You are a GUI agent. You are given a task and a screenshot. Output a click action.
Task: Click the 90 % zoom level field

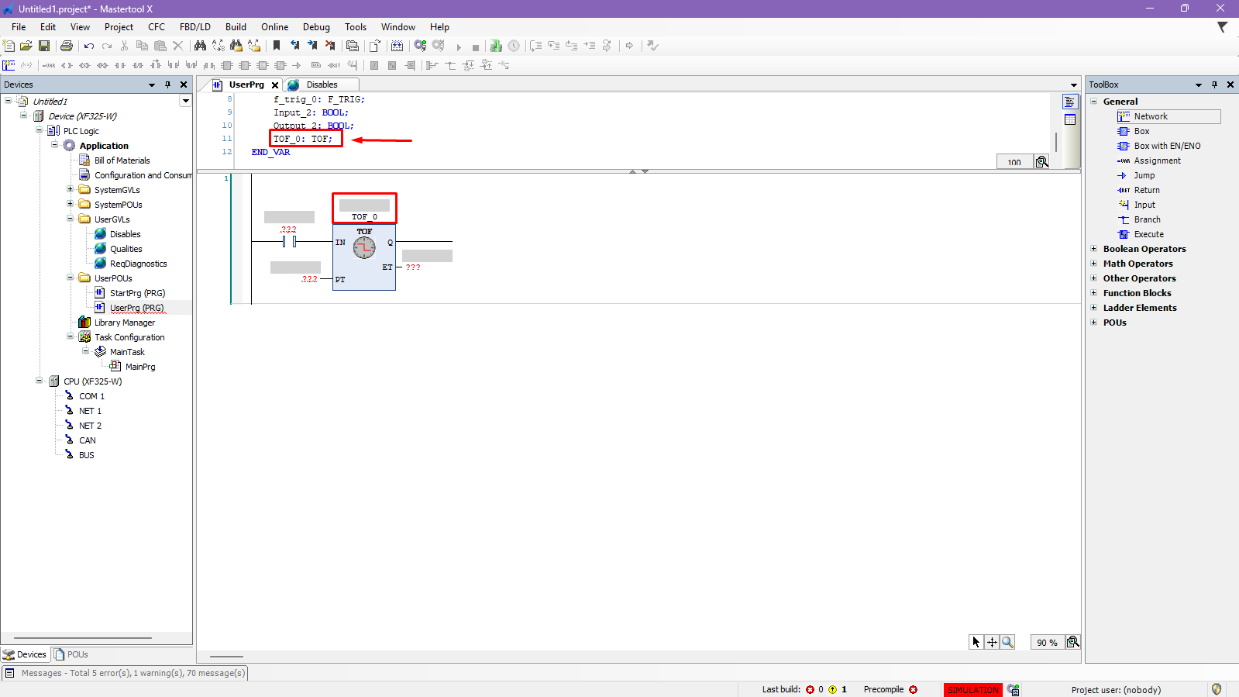click(x=1047, y=643)
